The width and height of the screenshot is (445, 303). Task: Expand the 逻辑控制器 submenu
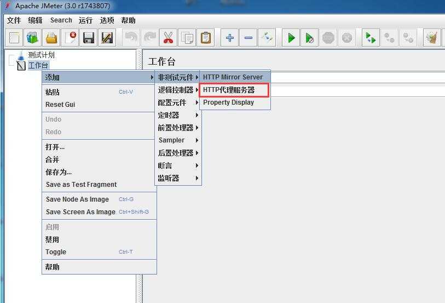point(178,90)
